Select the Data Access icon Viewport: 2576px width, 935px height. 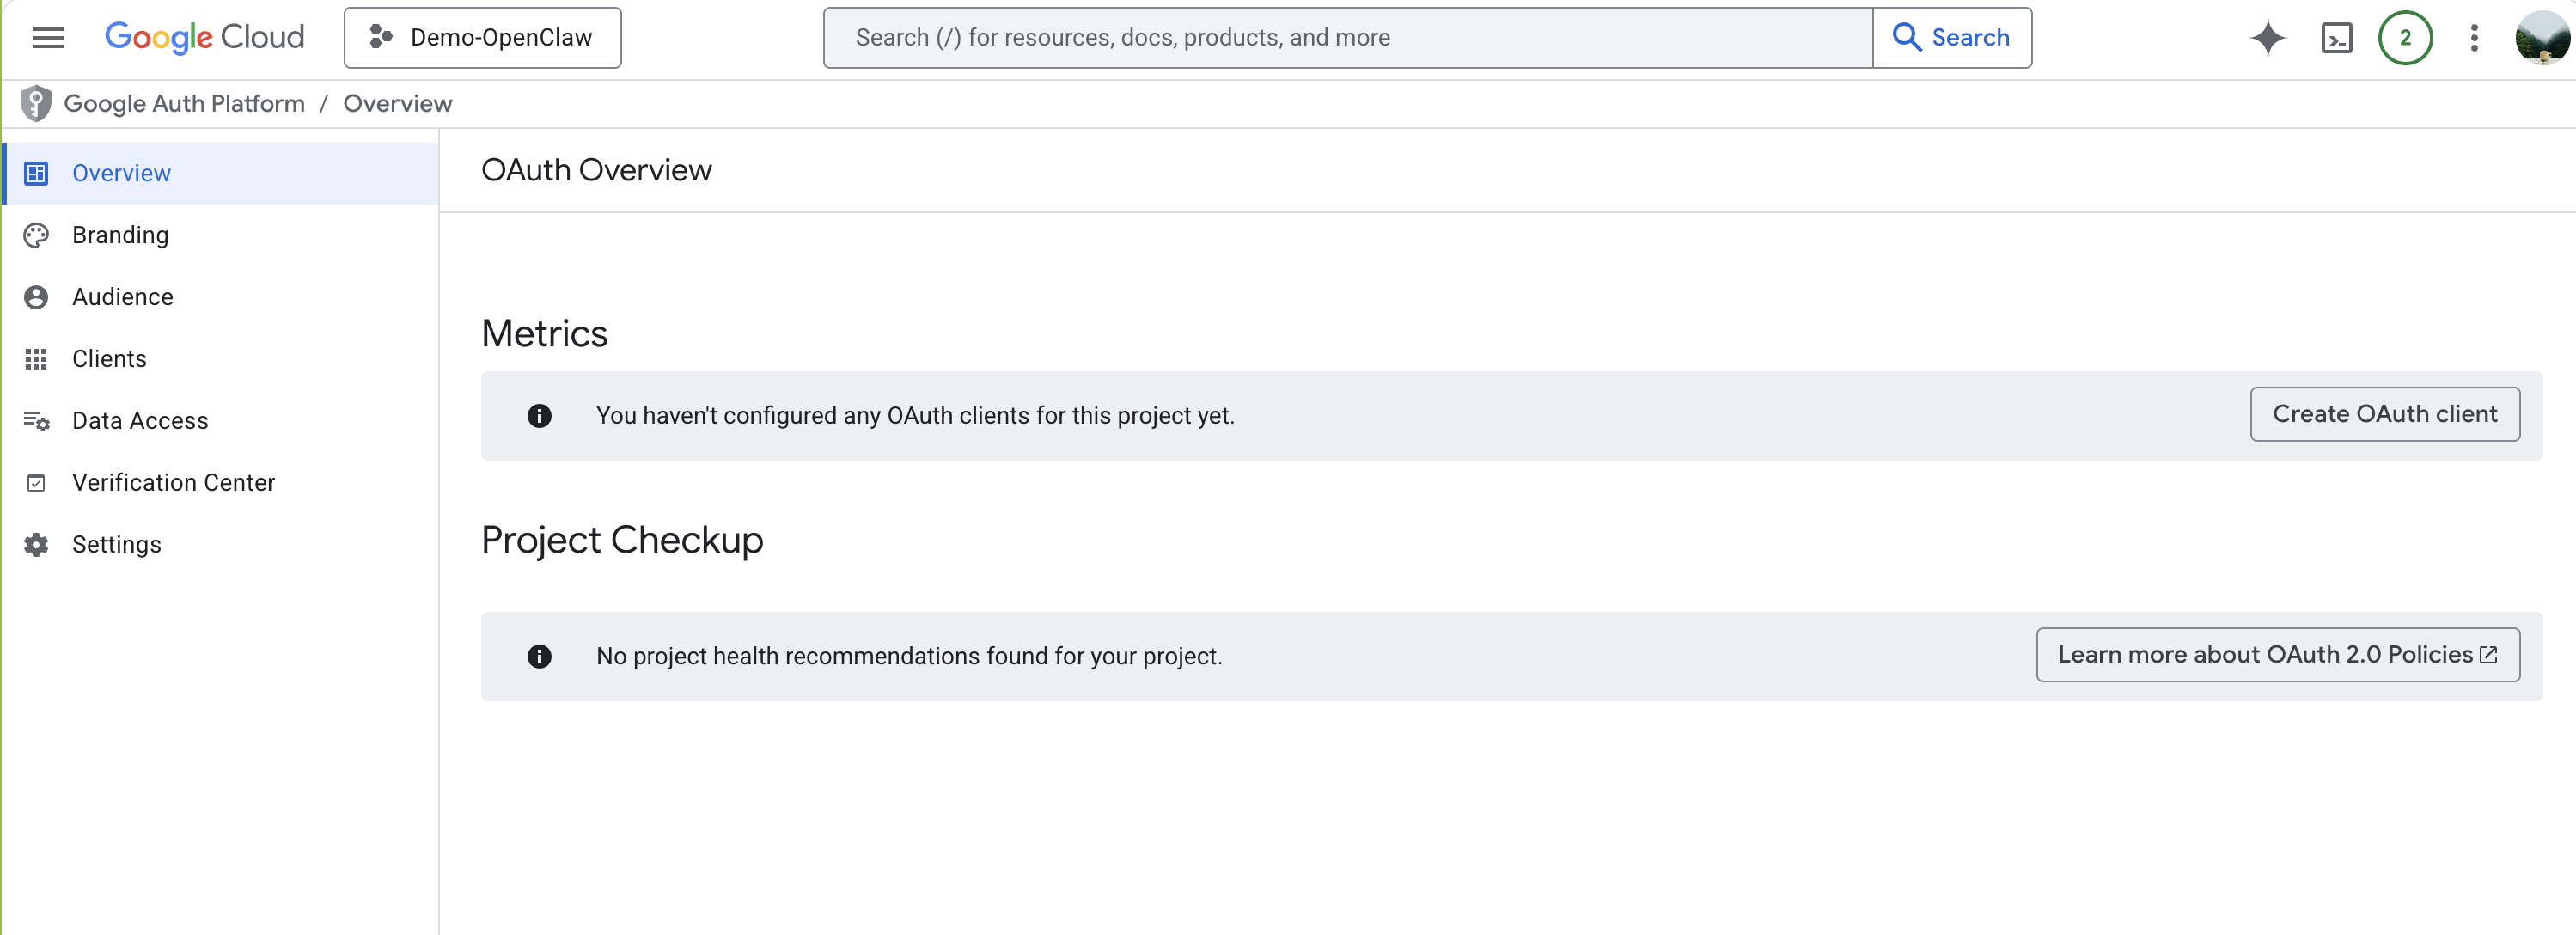pyautogui.click(x=36, y=420)
